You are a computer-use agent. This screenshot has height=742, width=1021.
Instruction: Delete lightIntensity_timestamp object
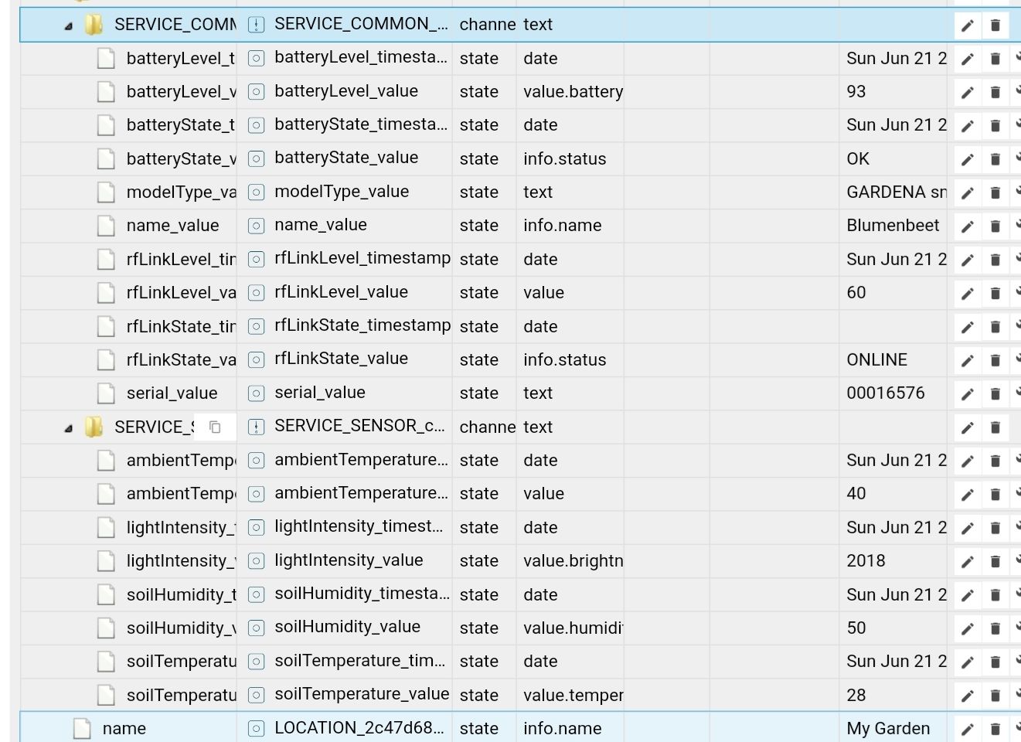995,528
